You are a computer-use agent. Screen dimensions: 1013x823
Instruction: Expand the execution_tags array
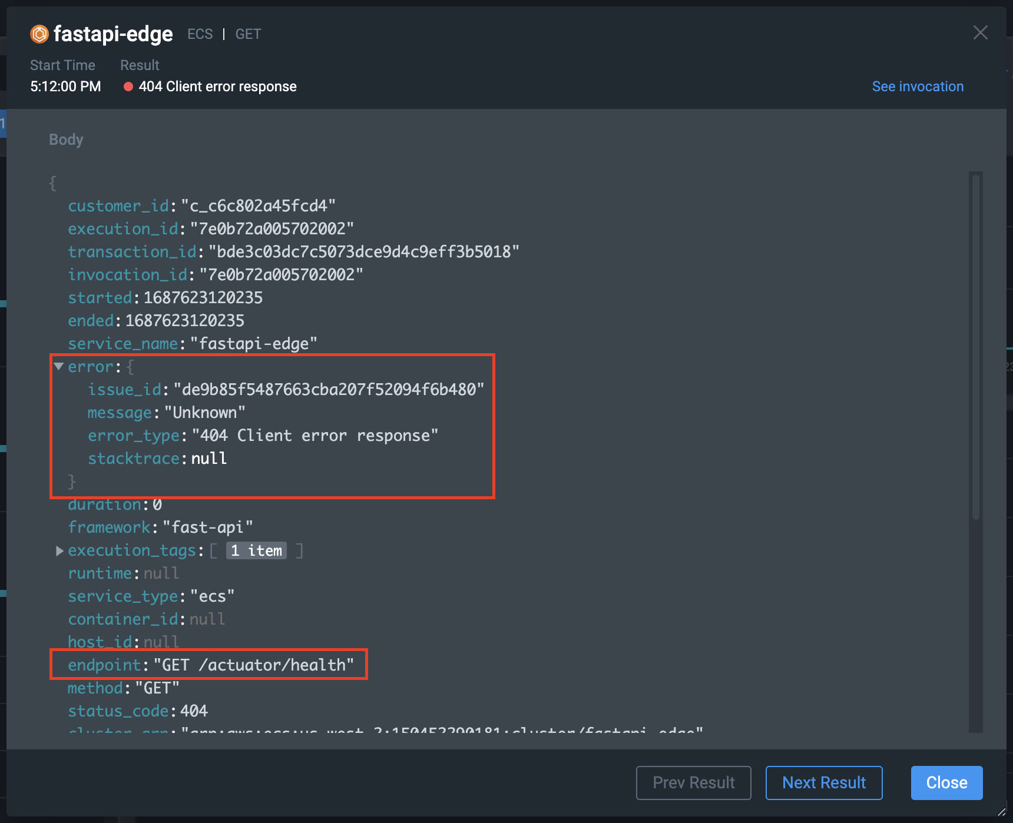(x=59, y=550)
